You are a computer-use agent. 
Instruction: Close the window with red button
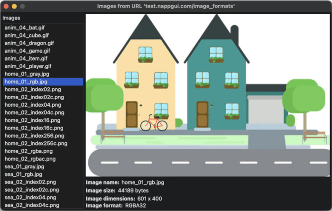6,7
